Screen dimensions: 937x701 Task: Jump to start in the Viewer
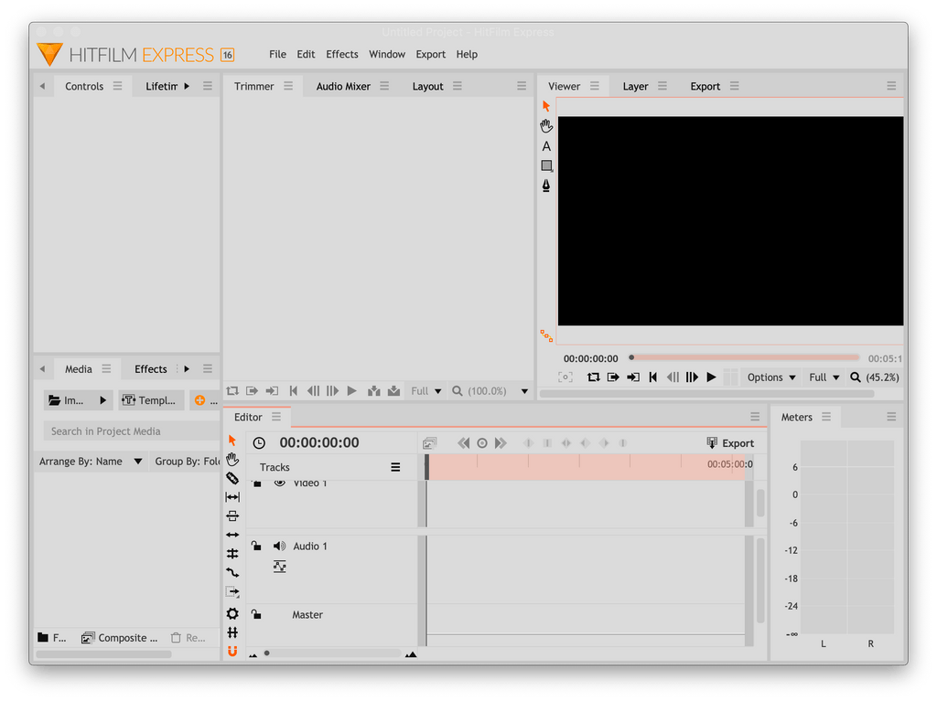(653, 377)
